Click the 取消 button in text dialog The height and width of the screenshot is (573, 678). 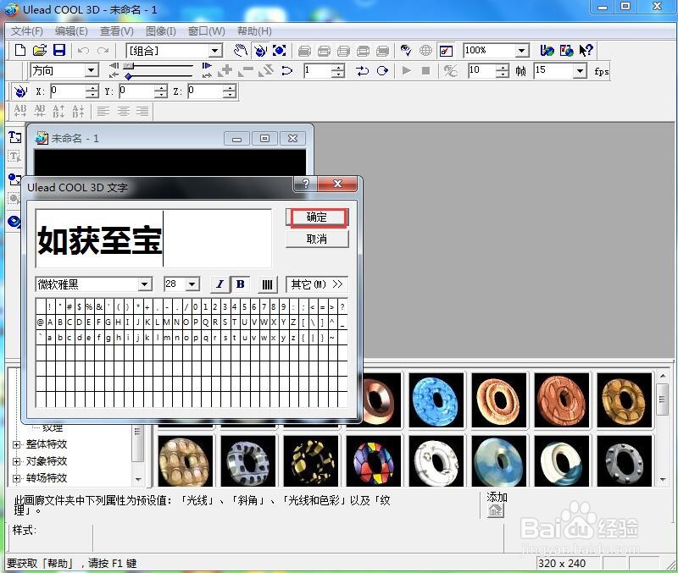(317, 239)
